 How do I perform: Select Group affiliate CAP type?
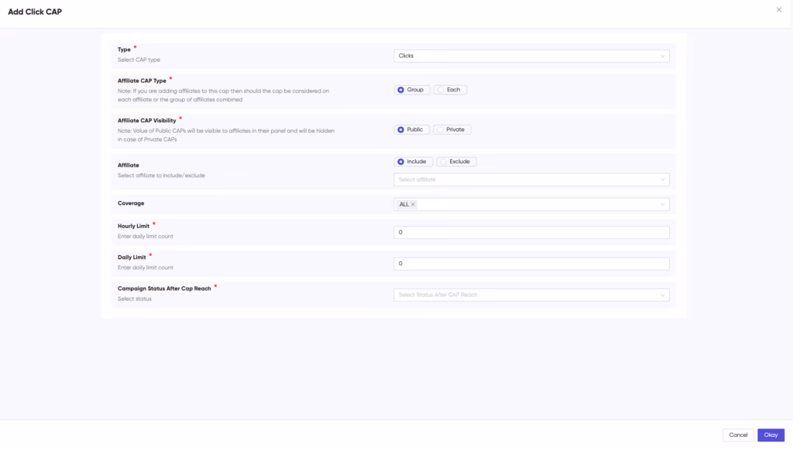pos(412,90)
